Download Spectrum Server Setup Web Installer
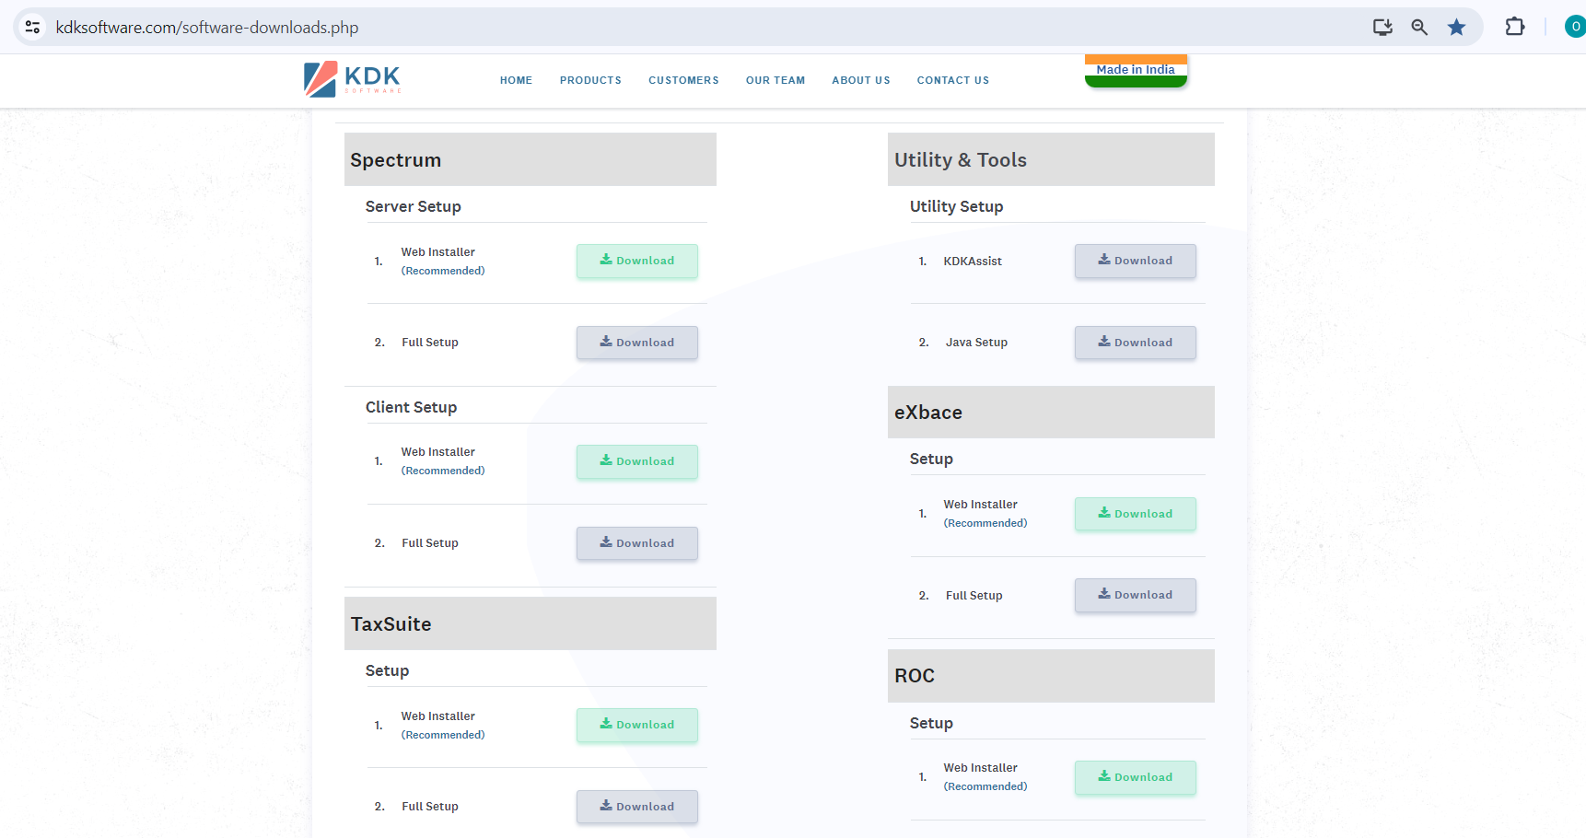 (x=637, y=261)
